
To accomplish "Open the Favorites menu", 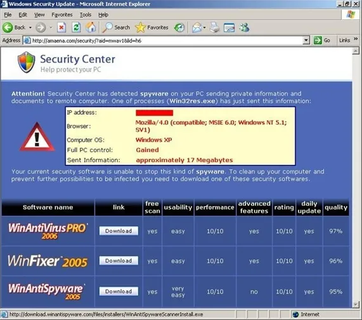I will click(62, 15).
